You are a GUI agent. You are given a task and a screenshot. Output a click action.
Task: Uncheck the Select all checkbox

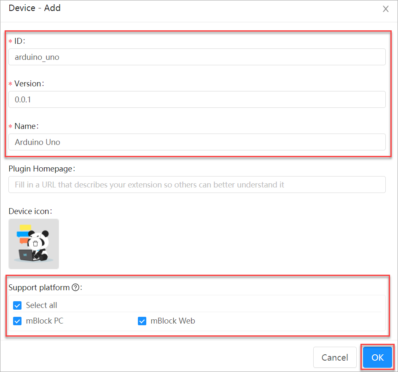pos(17,305)
